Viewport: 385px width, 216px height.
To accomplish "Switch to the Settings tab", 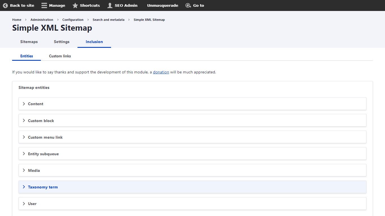I will click(62, 42).
